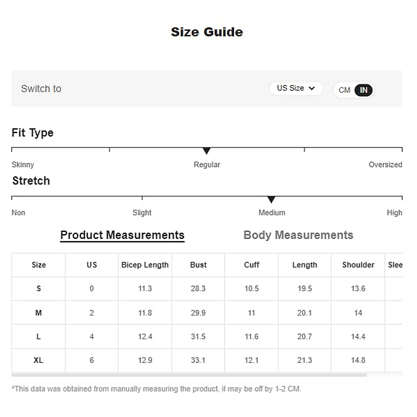The width and height of the screenshot is (417, 417).
Task: Click the High stretch label
Action: (x=394, y=213)
